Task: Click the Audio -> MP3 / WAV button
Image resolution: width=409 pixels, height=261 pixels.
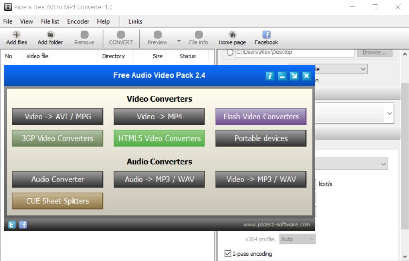Action: 159,179
